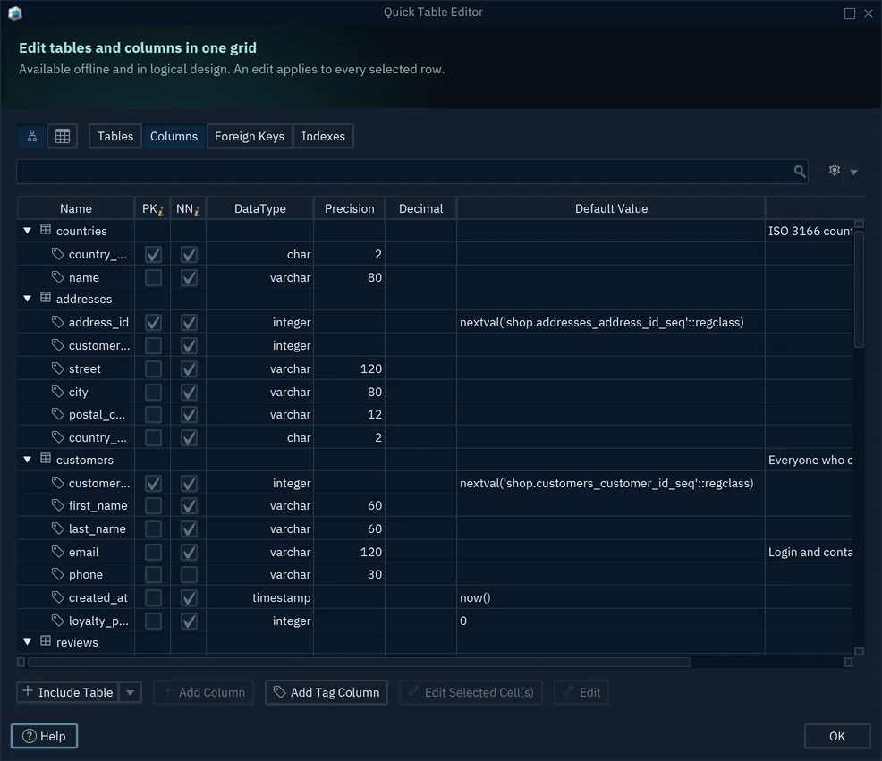Click tag icon of city column
The image size is (882, 761).
(x=57, y=391)
